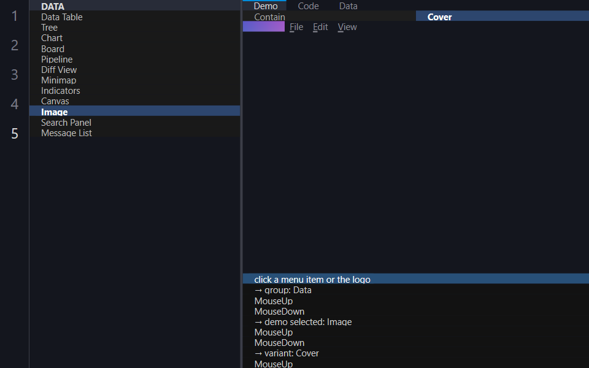
Task: Select the Minimap demo entry
Action: [134, 80]
